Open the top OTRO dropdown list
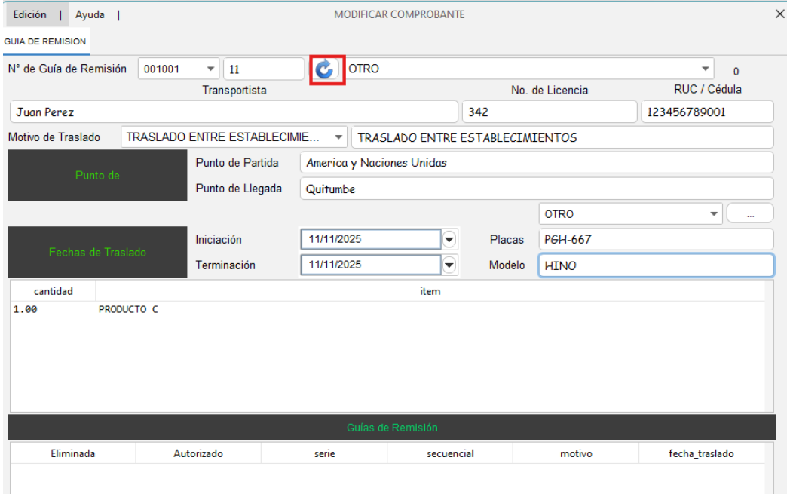Image resolution: width=787 pixels, height=494 pixels. (706, 69)
